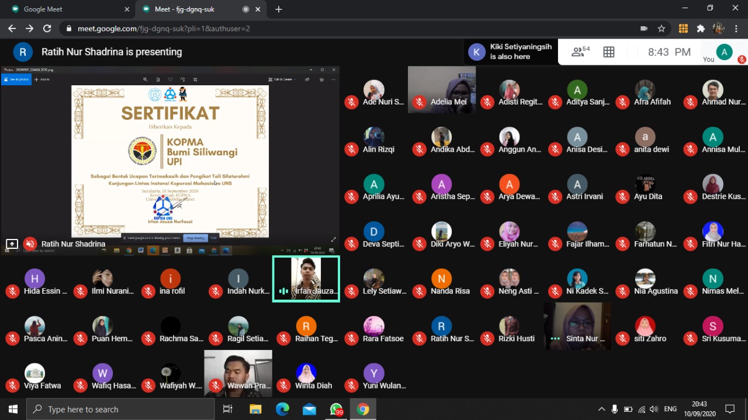Image resolution: width=748 pixels, height=420 pixels.
Task: Open a new browser tab
Action: pyautogui.click(x=279, y=9)
